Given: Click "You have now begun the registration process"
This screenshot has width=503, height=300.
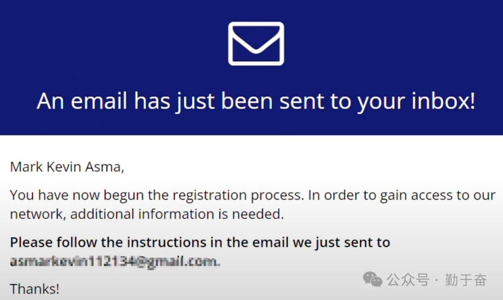Looking at the screenshot, I should tap(156, 195).
